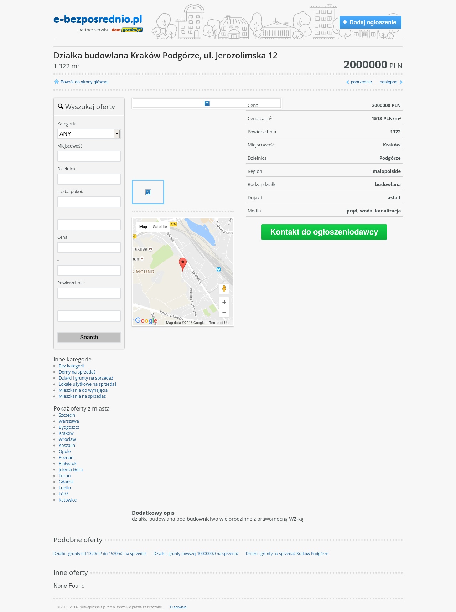Click the right chevron after następne
This screenshot has width=456, height=612.
point(401,82)
